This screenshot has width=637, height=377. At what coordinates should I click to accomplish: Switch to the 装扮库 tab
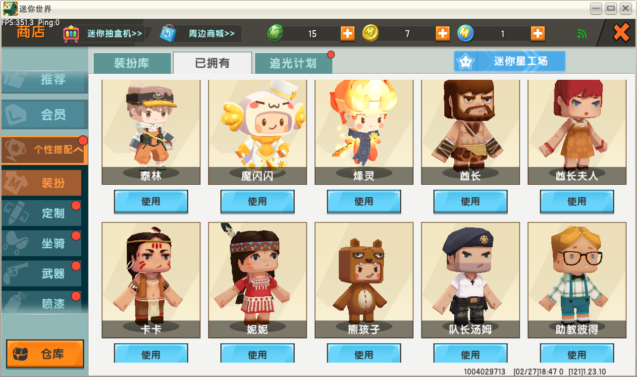point(132,63)
